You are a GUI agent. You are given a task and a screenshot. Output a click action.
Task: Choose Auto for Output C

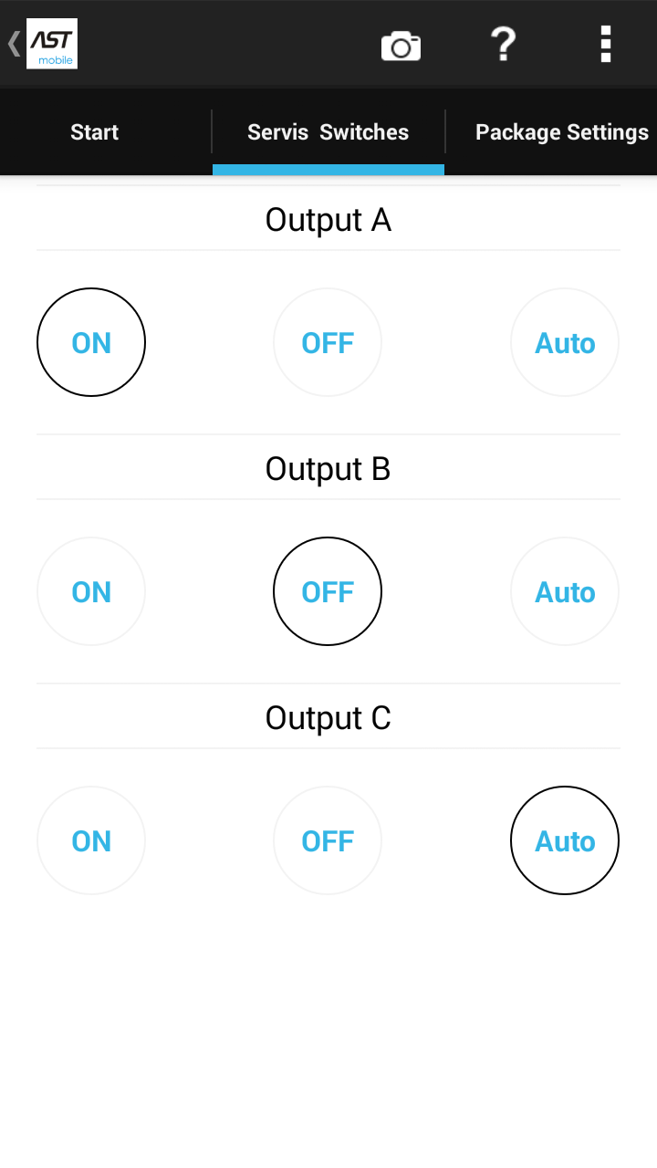click(x=565, y=840)
